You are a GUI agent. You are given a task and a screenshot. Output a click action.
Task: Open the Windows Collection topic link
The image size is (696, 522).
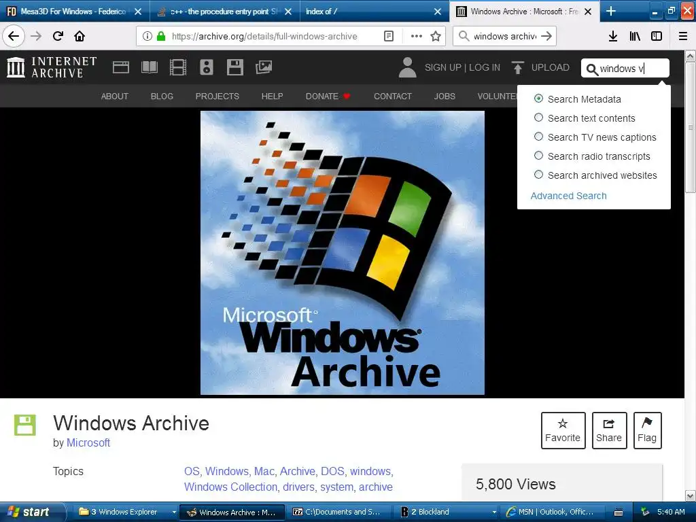pyautogui.click(x=231, y=487)
